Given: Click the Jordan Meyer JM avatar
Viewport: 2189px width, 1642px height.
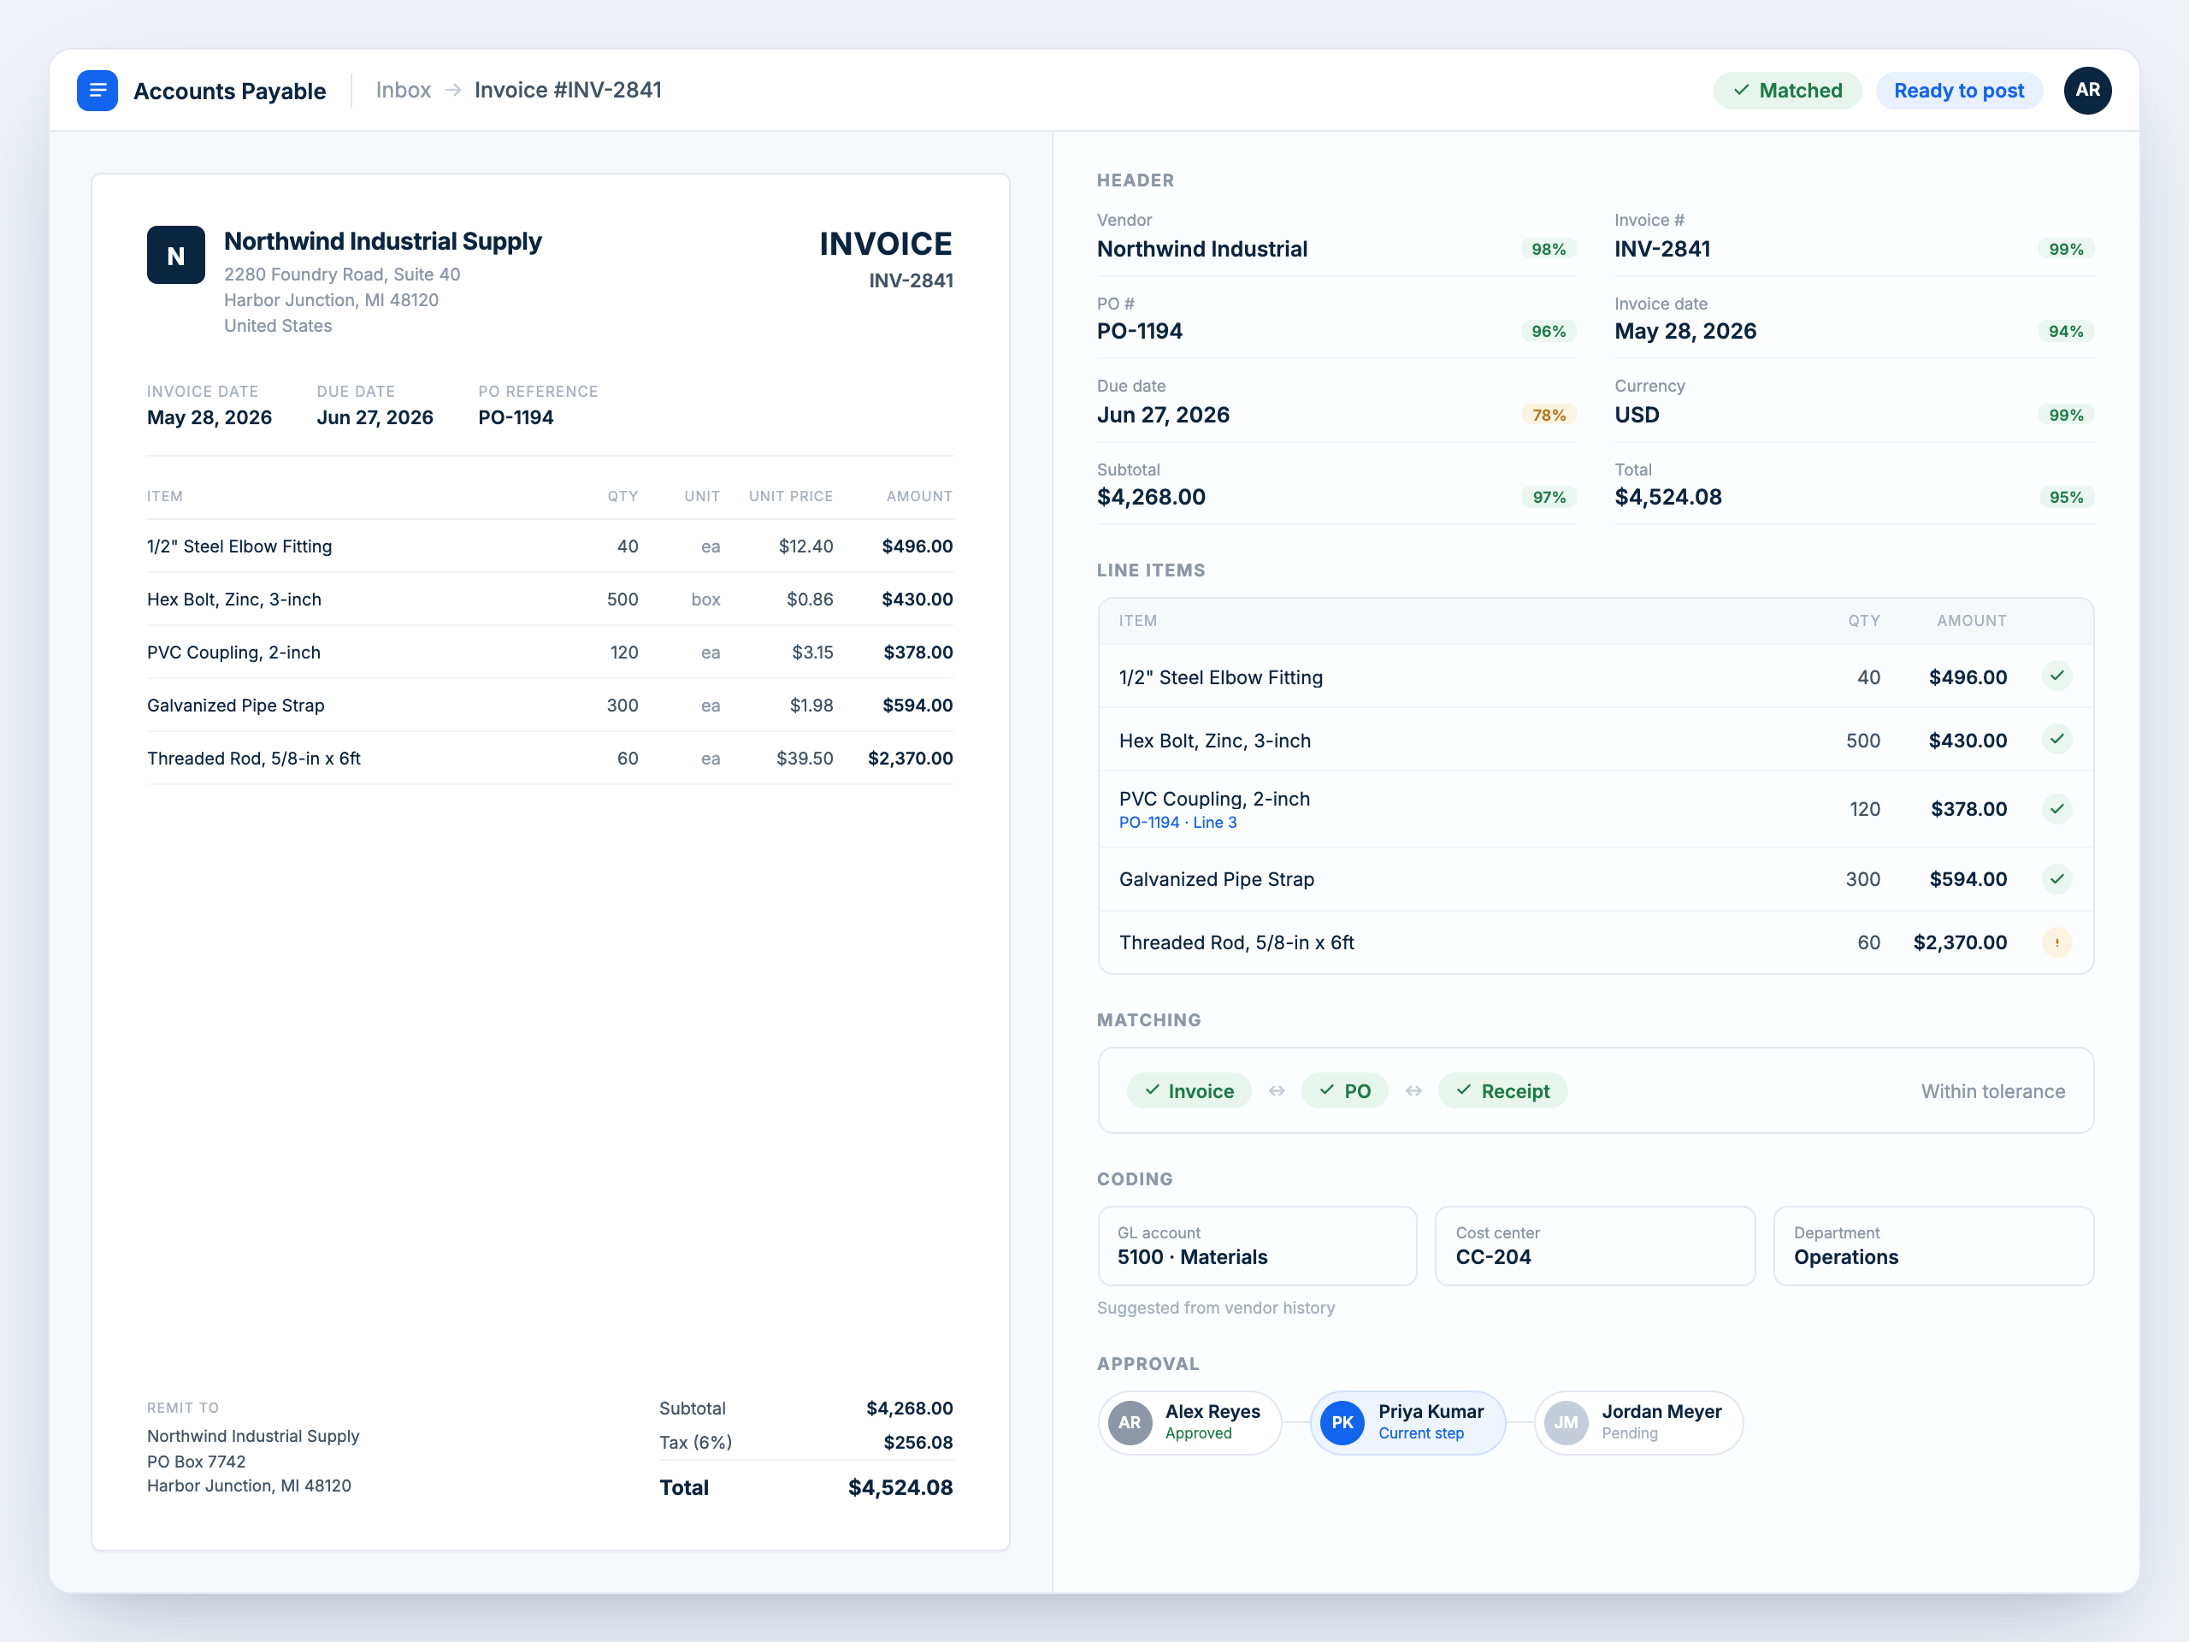Looking at the screenshot, I should tap(1566, 1422).
